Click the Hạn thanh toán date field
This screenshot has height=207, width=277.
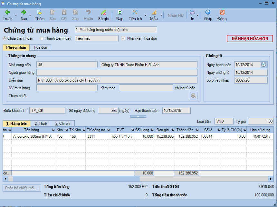coord(176,111)
